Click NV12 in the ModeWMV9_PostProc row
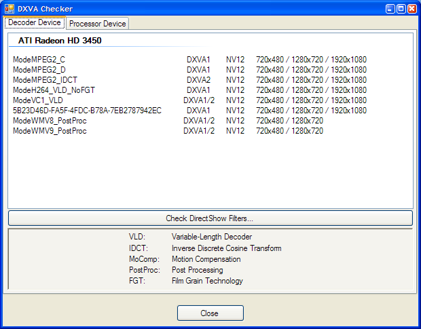Viewport: 421px width, 329px height. [235, 131]
